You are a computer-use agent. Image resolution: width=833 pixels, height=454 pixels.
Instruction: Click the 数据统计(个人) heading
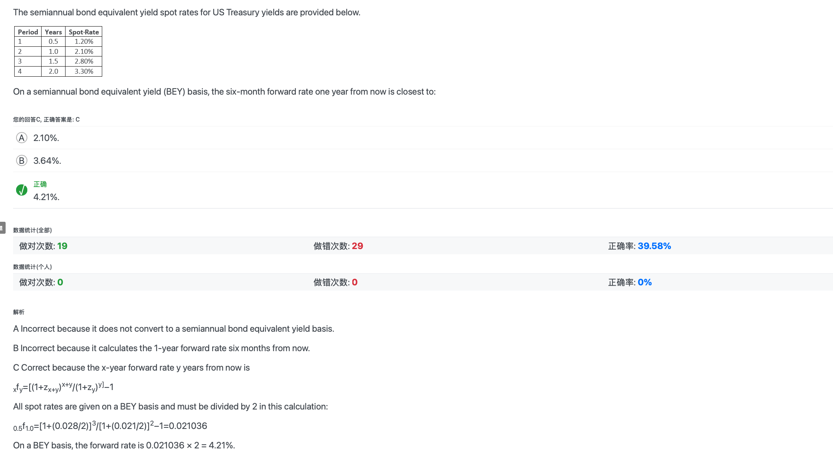[x=33, y=267]
